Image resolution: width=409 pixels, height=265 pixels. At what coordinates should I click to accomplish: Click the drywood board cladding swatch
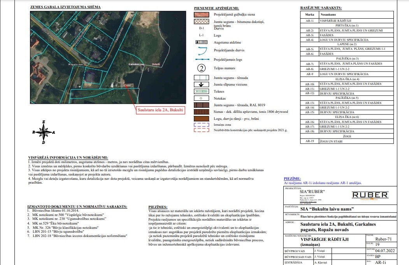pos(201,112)
